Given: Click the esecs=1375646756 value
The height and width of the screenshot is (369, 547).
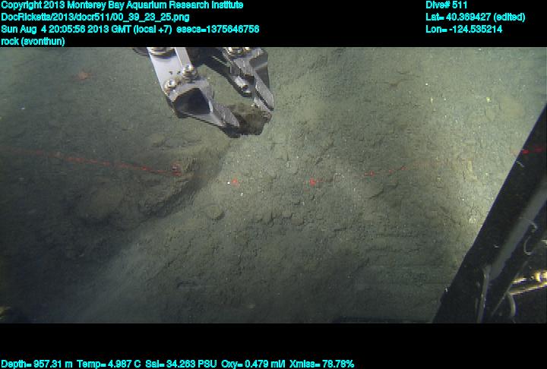Looking at the screenshot, I should point(218,29).
